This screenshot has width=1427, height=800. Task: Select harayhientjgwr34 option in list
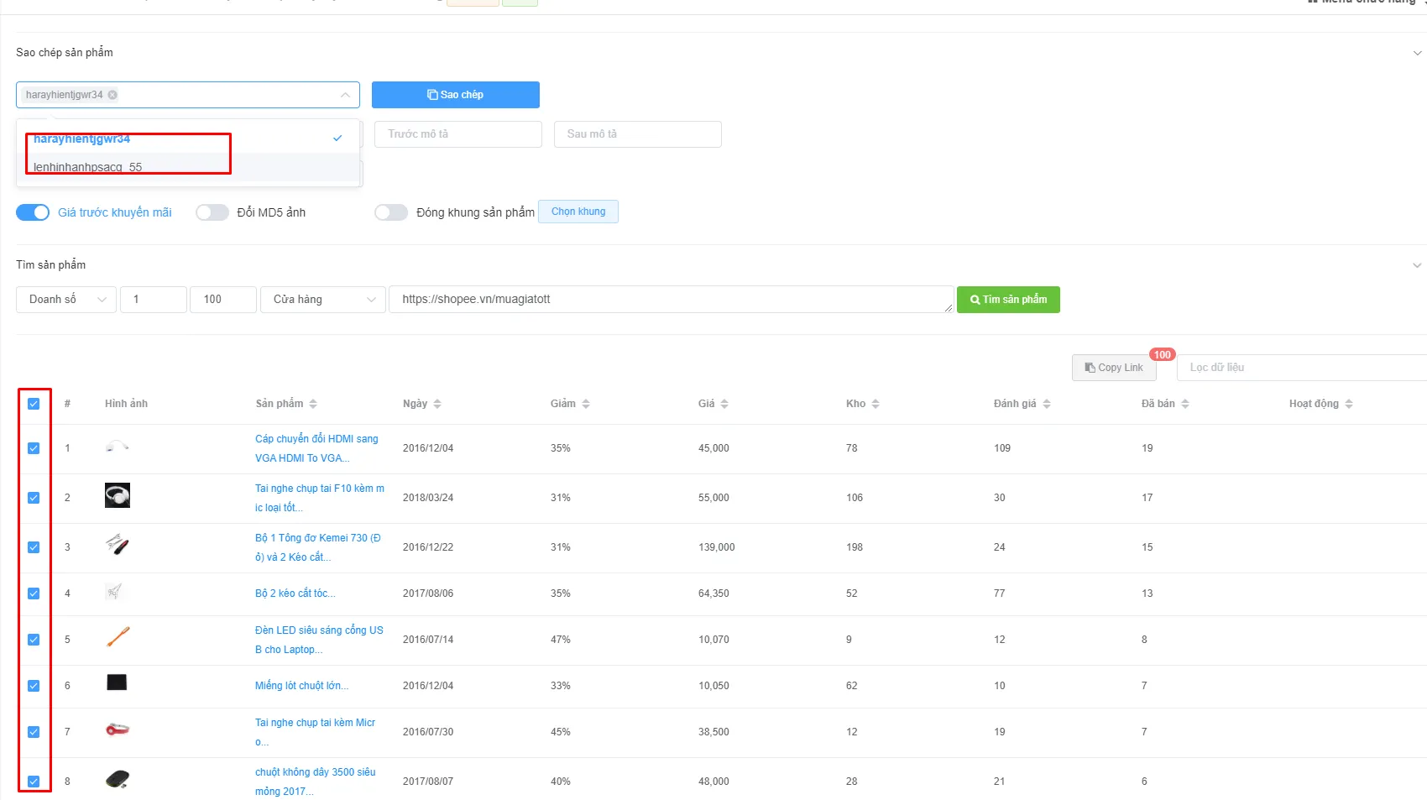pos(189,139)
